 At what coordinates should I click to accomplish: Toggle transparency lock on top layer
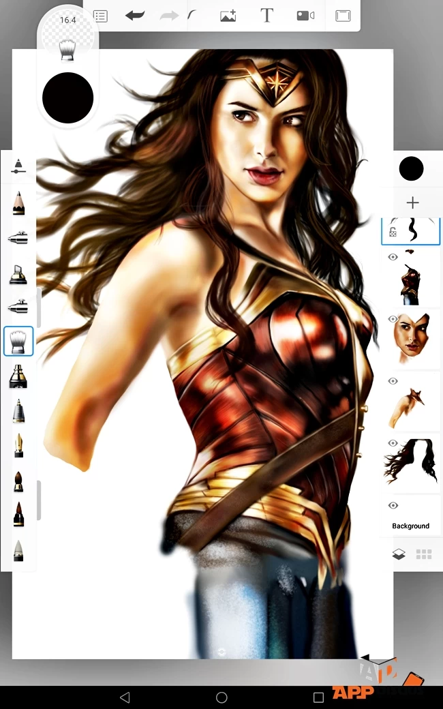[x=393, y=232]
